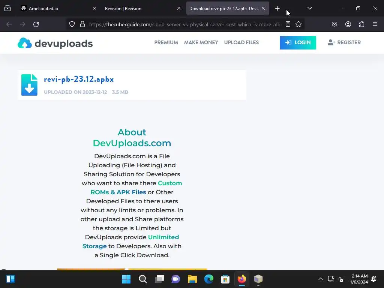Bookmark this page with star

click(298, 24)
